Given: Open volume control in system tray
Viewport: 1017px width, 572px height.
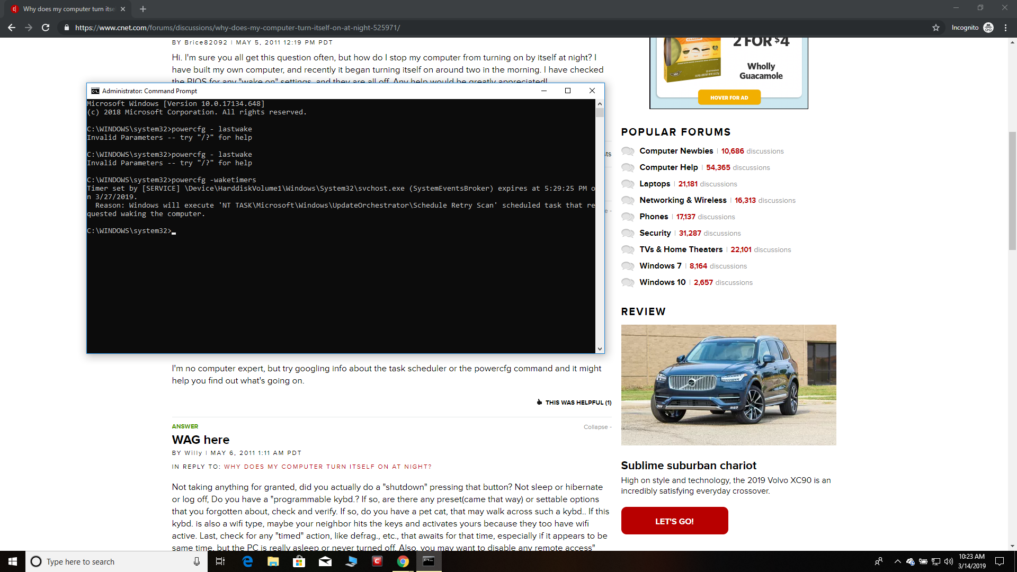Looking at the screenshot, I should [x=949, y=561].
